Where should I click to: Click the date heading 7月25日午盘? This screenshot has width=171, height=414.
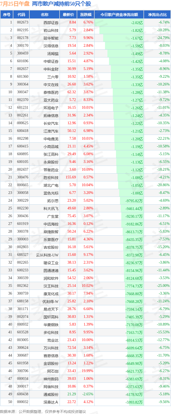15,4
